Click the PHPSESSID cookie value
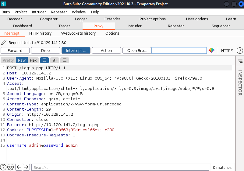Image resolution: width=244 pixels, height=171 pixels. [x=83, y=130]
